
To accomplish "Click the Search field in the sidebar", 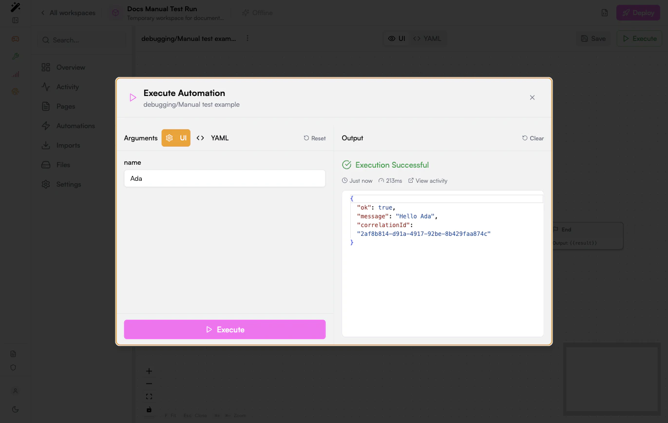I will pos(81,40).
